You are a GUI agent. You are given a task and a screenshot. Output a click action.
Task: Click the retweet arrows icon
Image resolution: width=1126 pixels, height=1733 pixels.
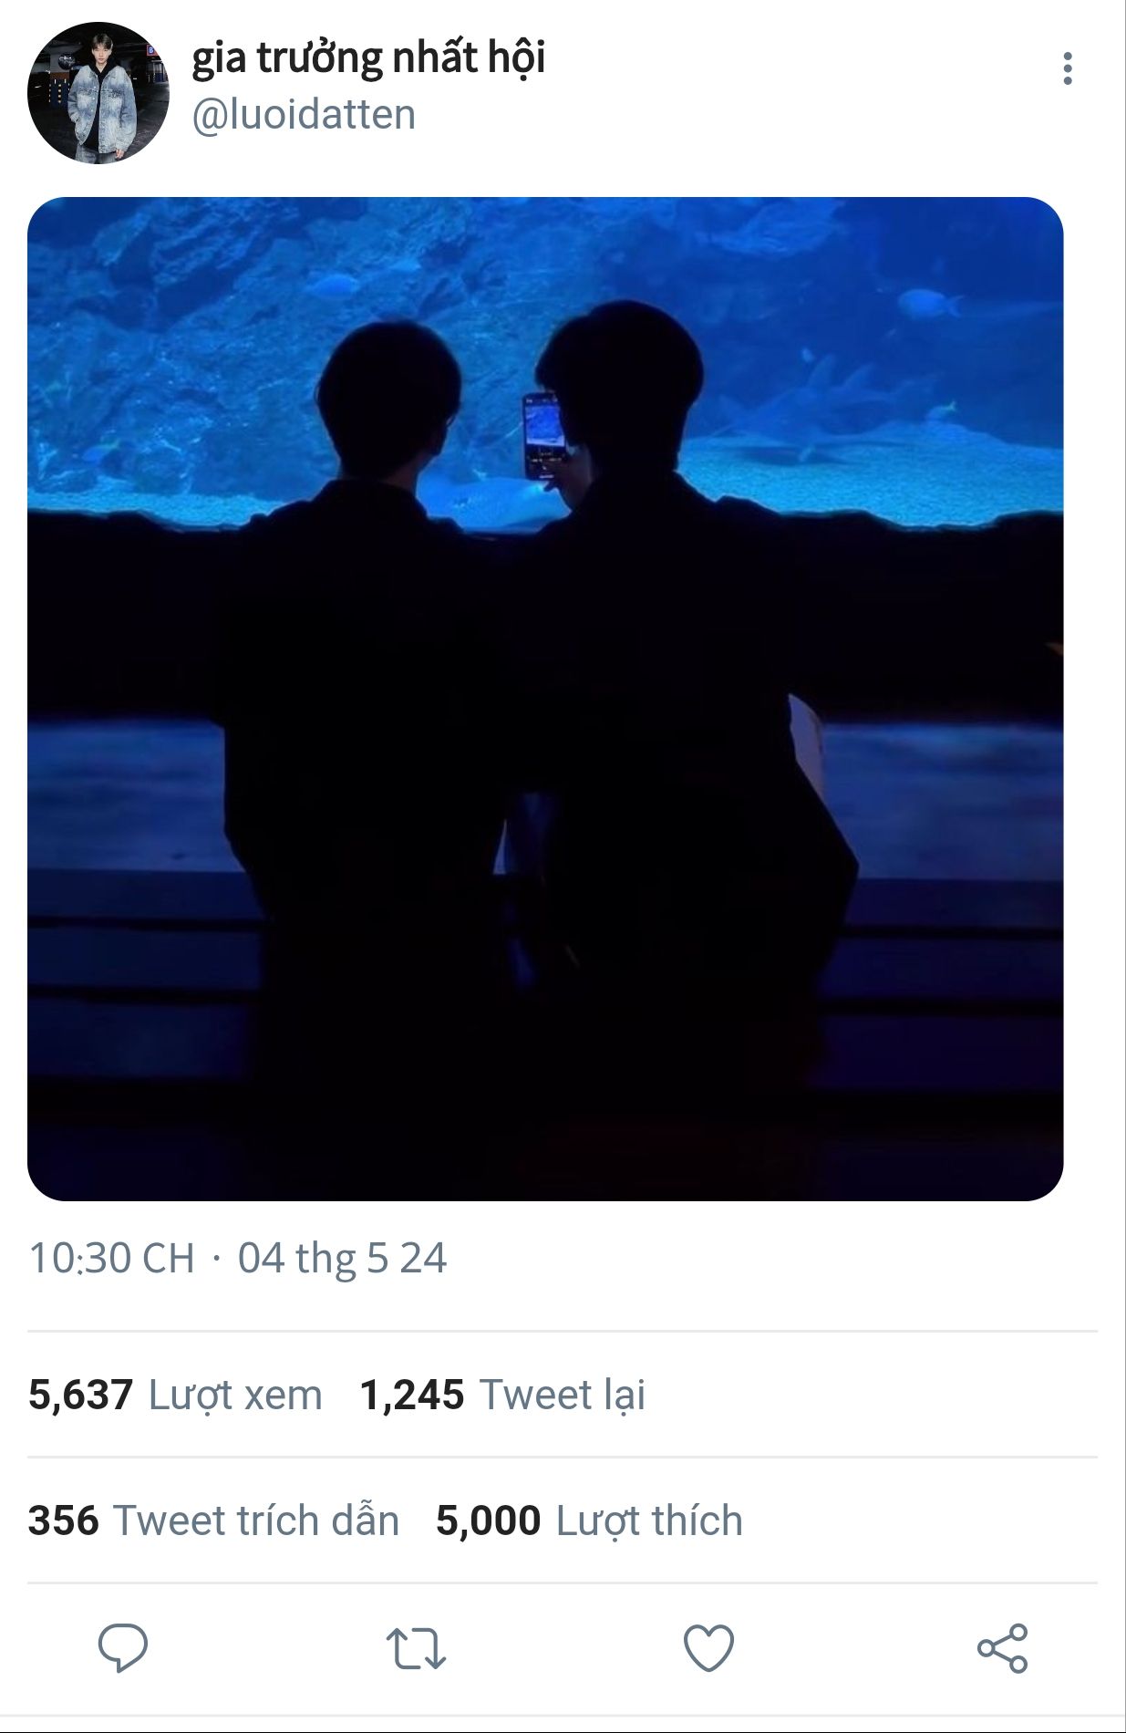416,1648
